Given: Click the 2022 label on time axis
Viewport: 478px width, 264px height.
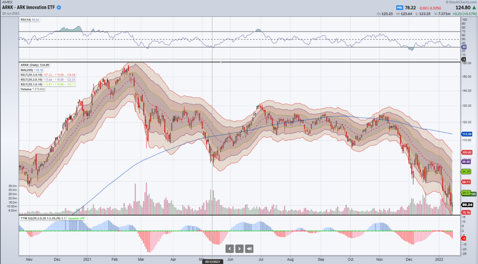Looking at the screenshot, I should pos(439,259).
